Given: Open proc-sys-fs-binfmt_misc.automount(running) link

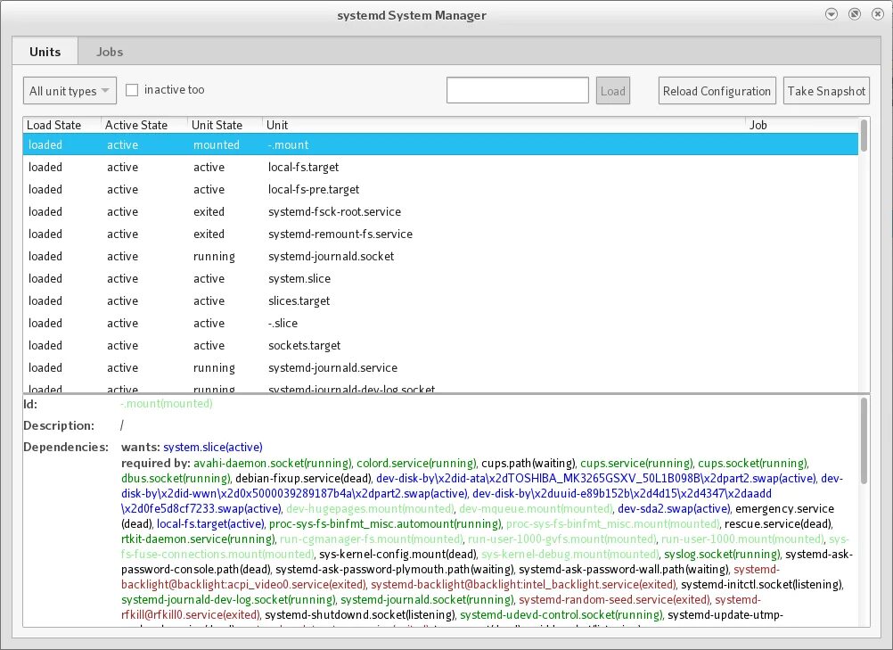Looking at the screenshot, I should click(386, 523).
